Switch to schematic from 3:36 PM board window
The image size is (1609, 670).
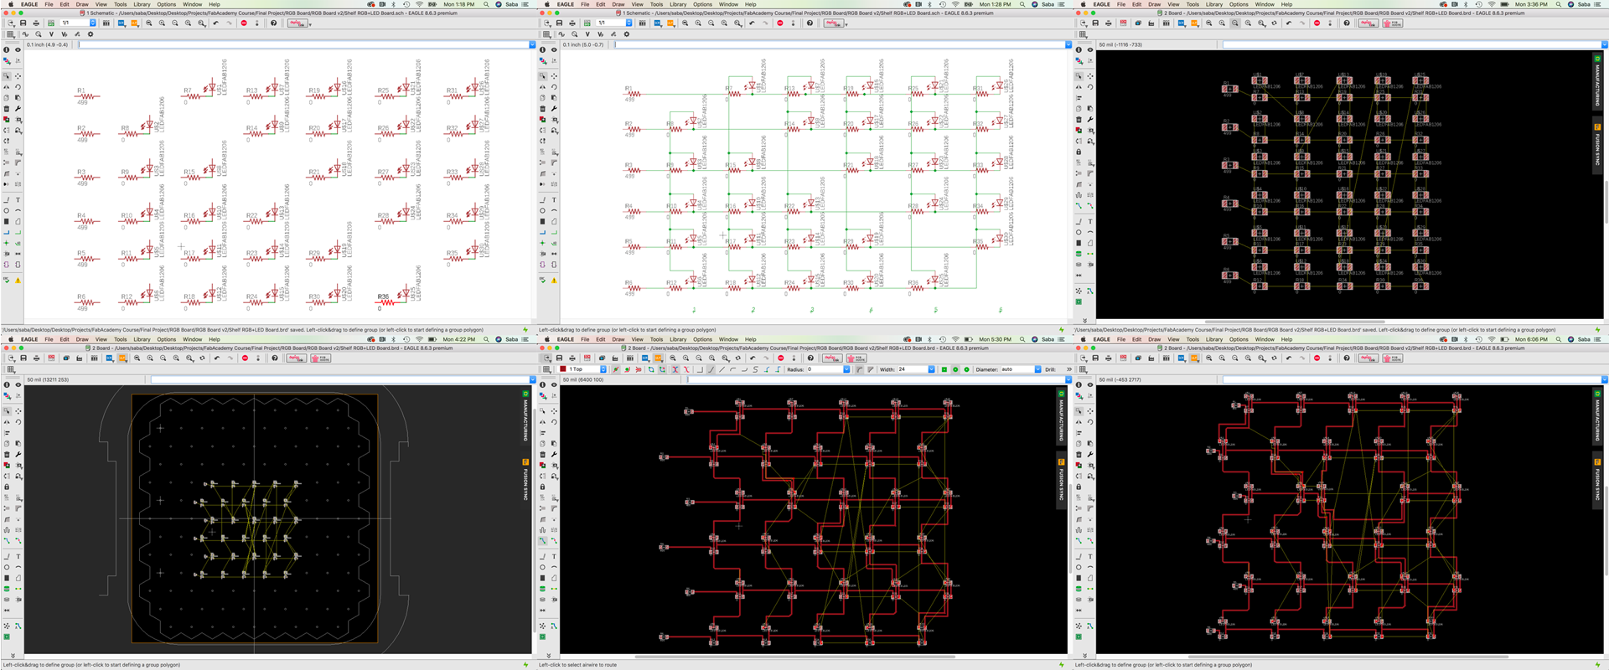pos(1123,23)
